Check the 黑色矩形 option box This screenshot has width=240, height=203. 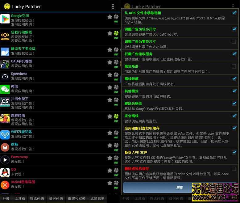click(234, 66)
